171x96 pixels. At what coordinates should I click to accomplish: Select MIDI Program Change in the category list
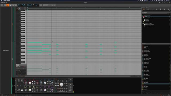click(x=156, y=58)
